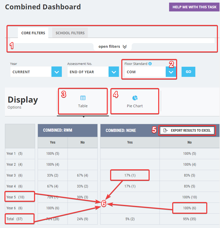This screenshot has width=220, height=228.
Task: Click Total NONE No cell 95% (35)
Action: pos(189,219)
